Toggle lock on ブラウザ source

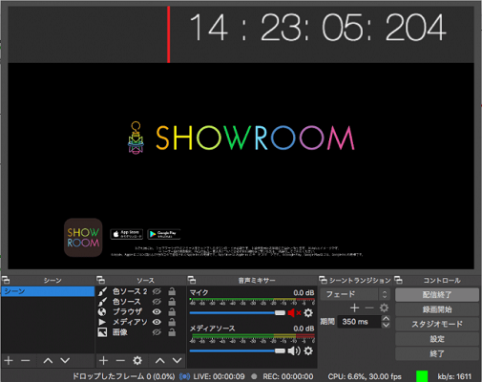[x=172, y=311]
